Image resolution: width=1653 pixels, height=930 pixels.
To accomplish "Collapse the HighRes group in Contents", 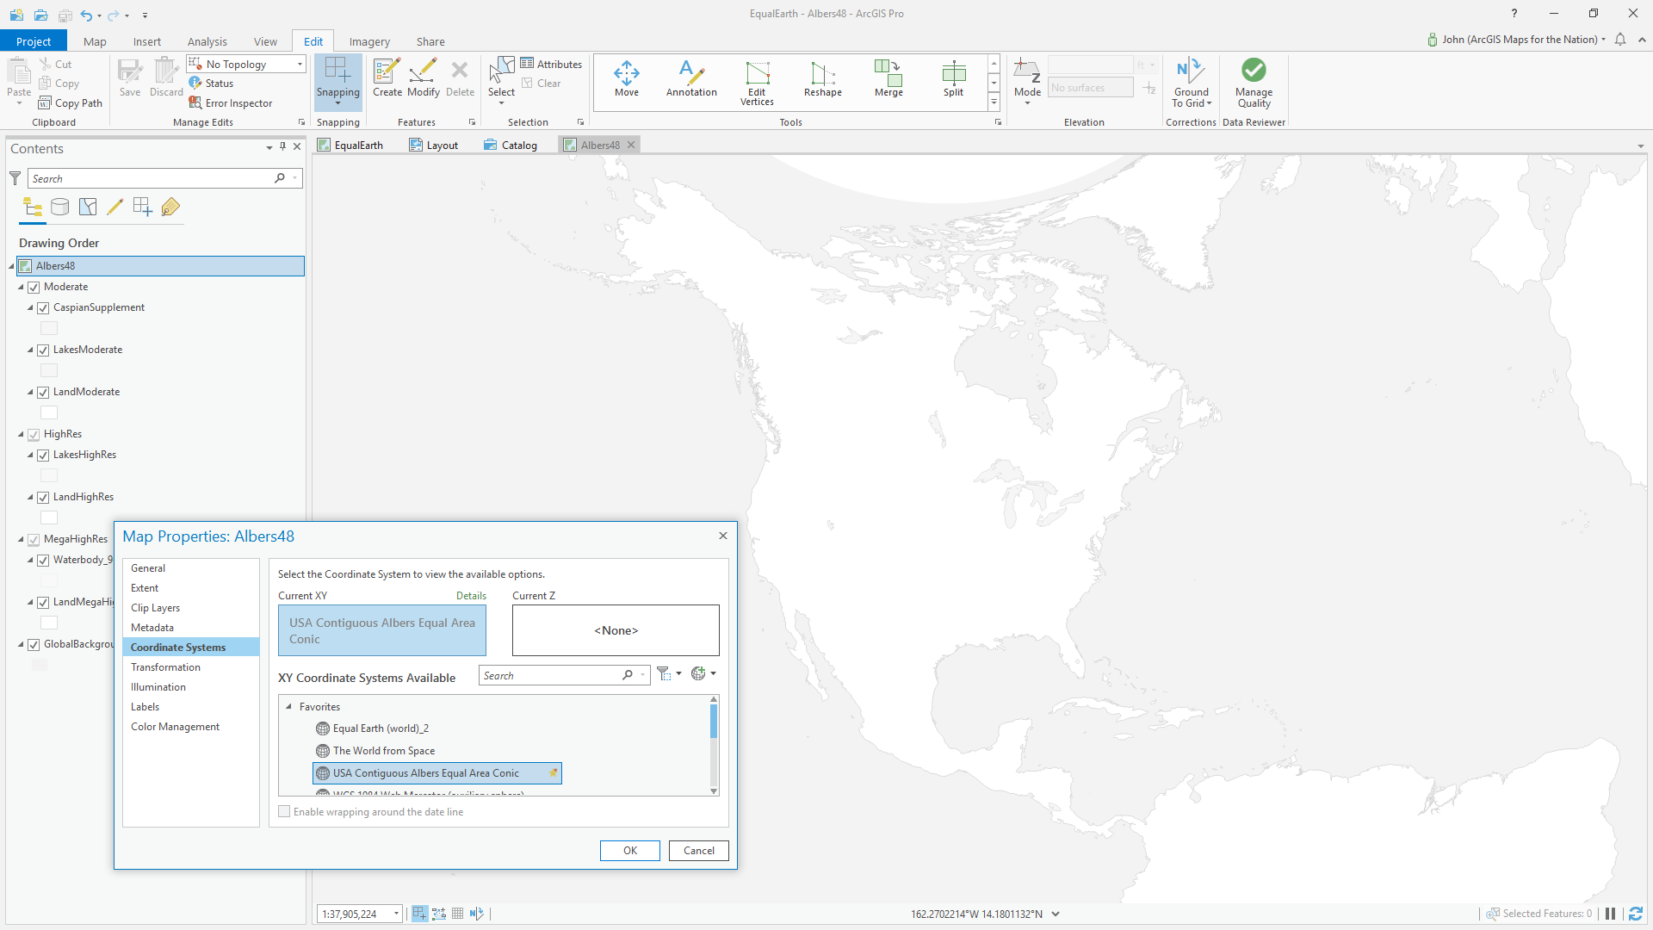I will pos(21,434).
